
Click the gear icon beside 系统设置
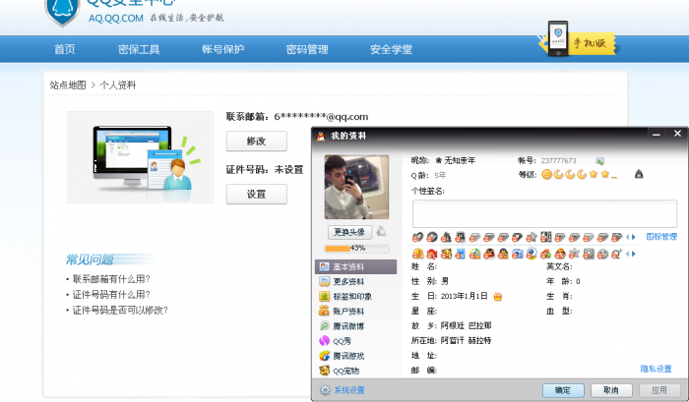(x=325, y=390)
